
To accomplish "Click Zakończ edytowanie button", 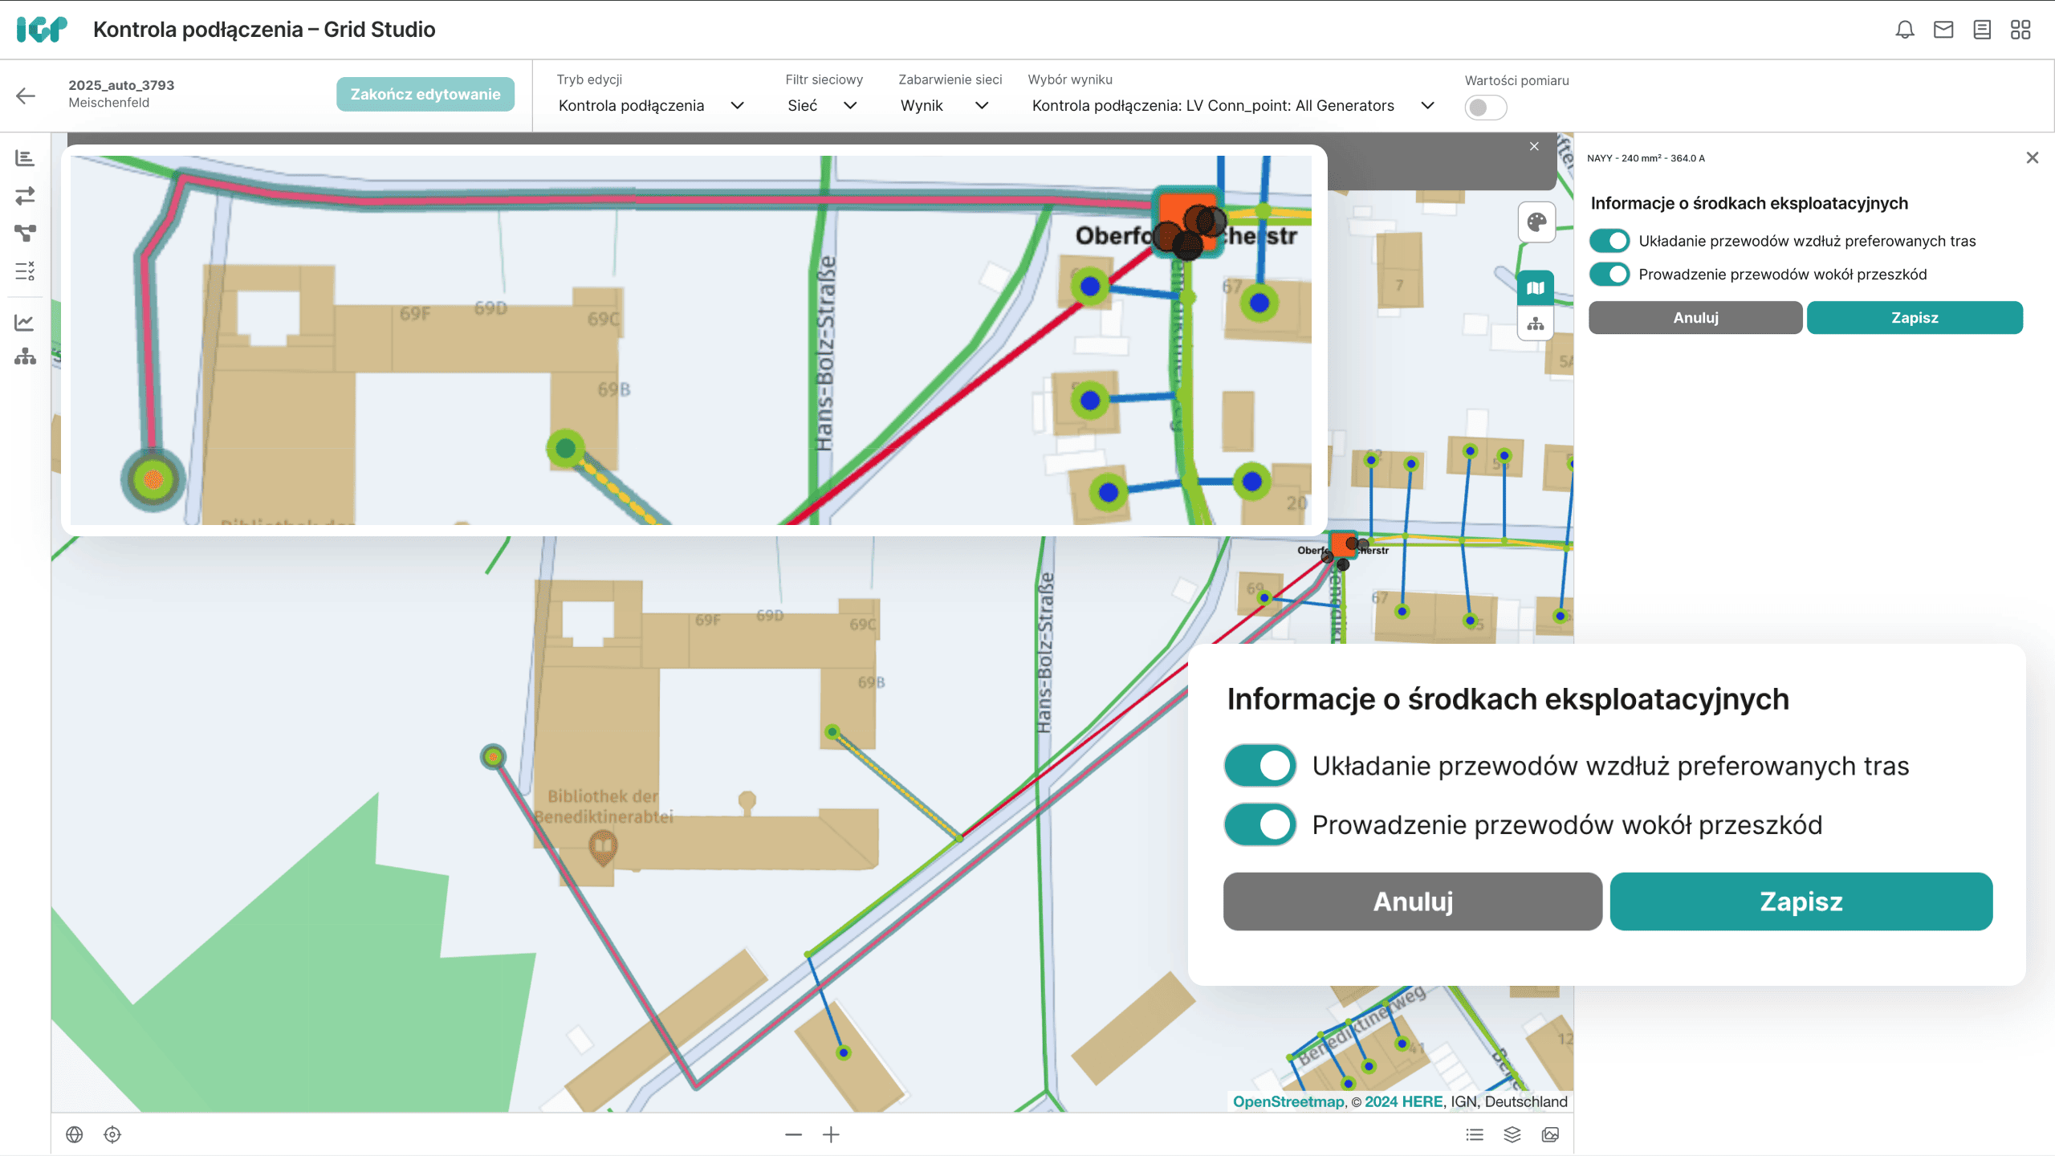I will 425,94.
